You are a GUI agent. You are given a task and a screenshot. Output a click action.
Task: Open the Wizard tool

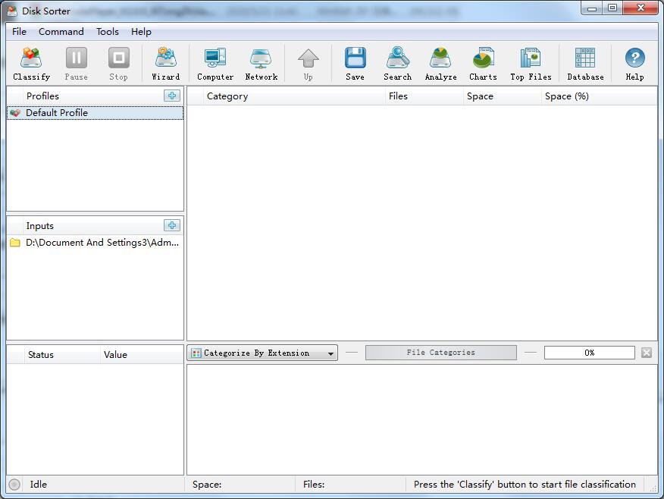[165, 64]
